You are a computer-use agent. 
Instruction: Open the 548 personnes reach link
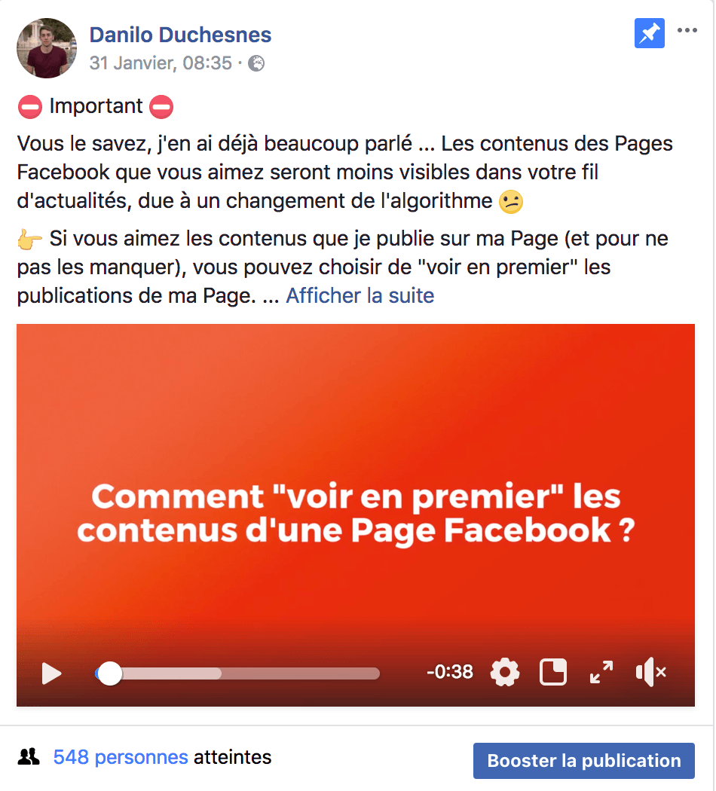click(121, 757)
